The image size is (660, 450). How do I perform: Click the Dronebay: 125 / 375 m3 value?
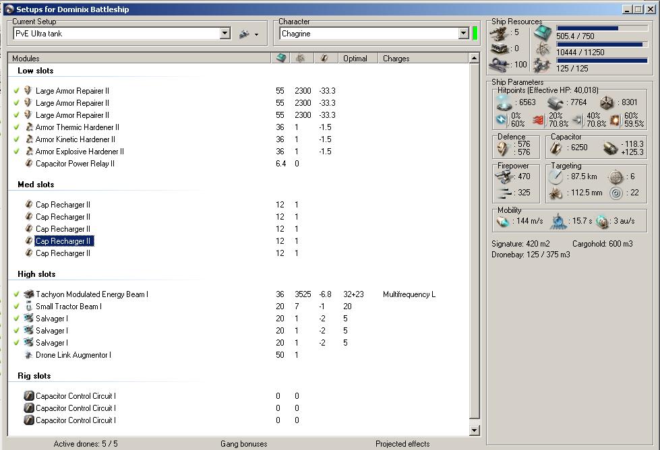pos(531,255)
